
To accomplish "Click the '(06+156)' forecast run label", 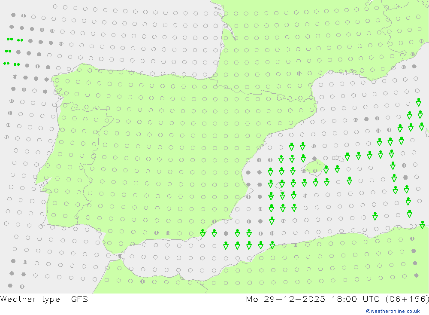I will pyautogui.click(x=407, y=299).
